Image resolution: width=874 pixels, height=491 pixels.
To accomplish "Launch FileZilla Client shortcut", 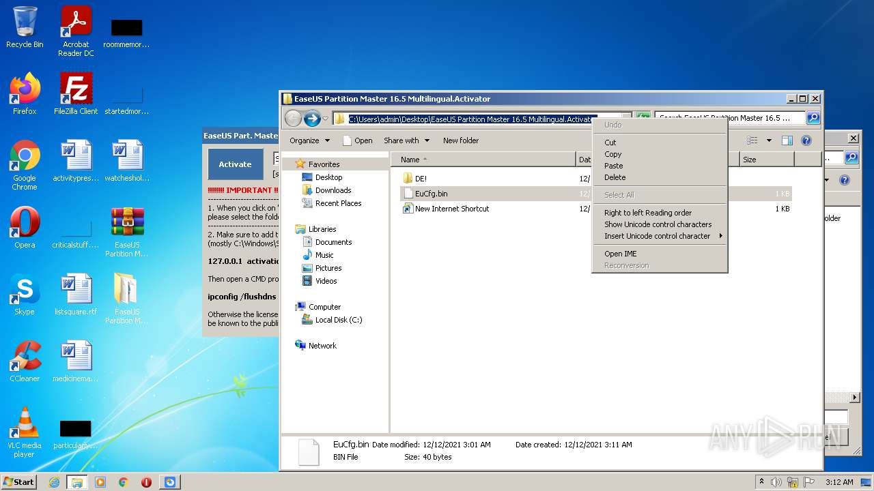I will click(x=76, y=94).
